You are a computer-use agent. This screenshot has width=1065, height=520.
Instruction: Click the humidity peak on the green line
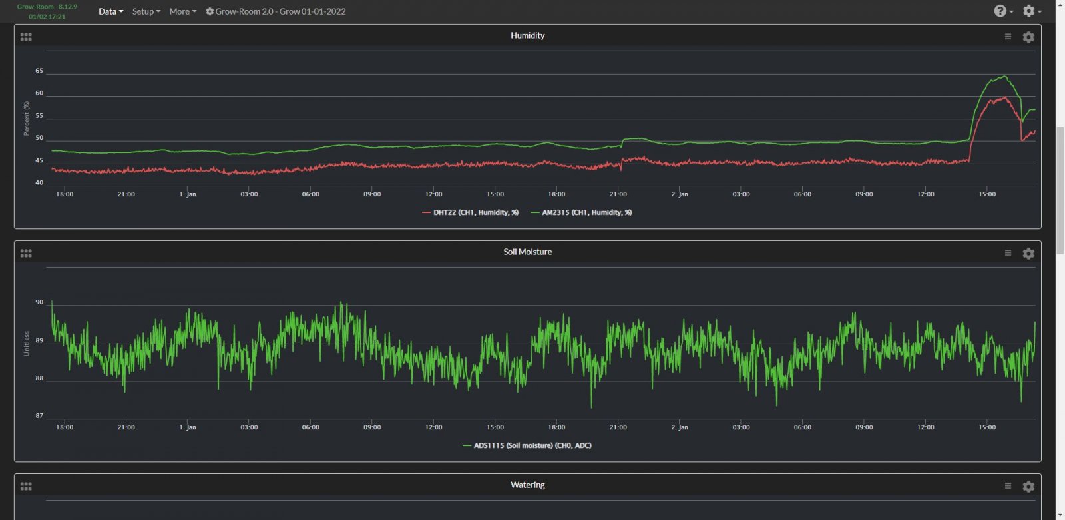[x=1004, y=76]
